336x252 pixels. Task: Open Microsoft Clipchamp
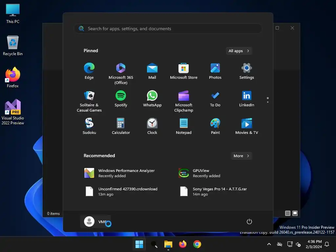[x=184, y=101]
